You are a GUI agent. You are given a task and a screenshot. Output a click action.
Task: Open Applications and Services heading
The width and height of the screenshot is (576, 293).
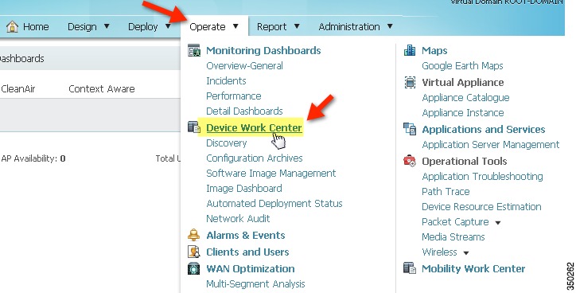483,130
